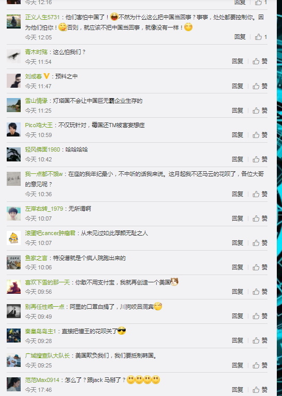Reply to 左岸右转_1979's comment
The height and width of the screenshot is (396, 282).
pyautogui.click(x=238, y=218)
